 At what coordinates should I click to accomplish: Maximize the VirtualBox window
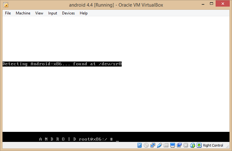coord(212,4)
